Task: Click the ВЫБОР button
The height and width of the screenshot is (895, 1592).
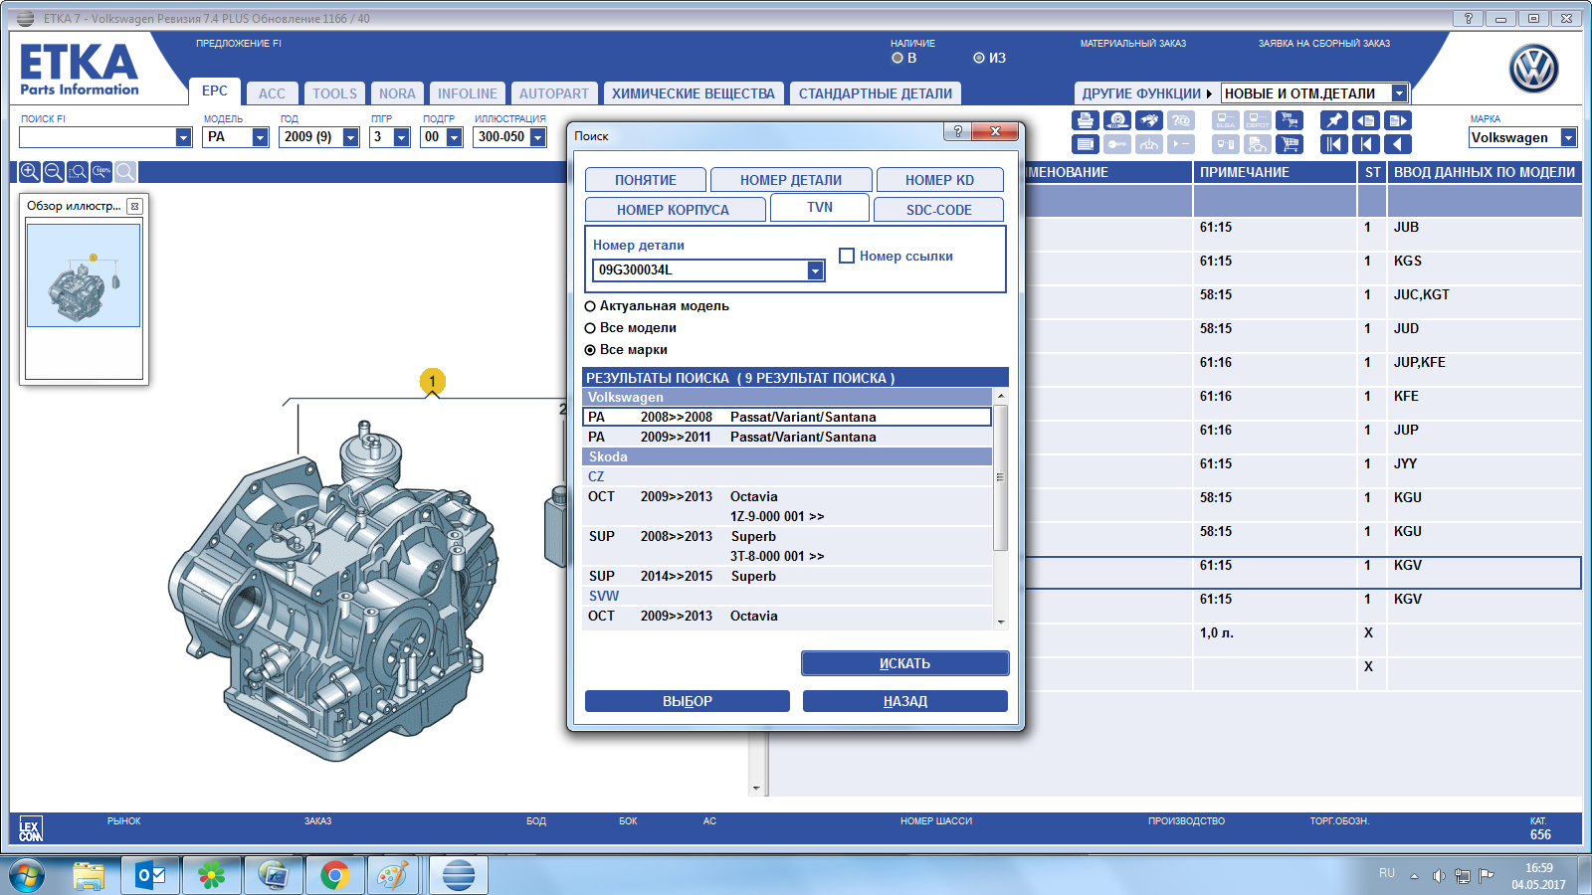Action: [x=688, y=701]
